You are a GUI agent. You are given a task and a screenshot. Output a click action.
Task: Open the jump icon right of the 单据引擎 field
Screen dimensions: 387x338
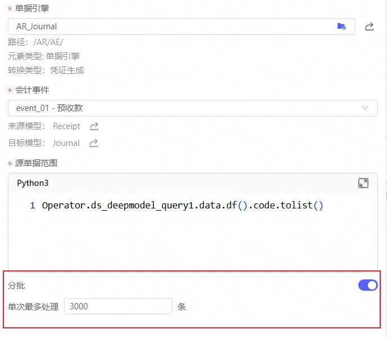(370, 26)
